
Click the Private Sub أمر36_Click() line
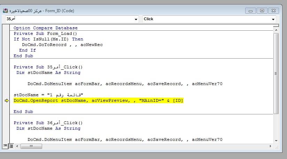coord(48,123)
